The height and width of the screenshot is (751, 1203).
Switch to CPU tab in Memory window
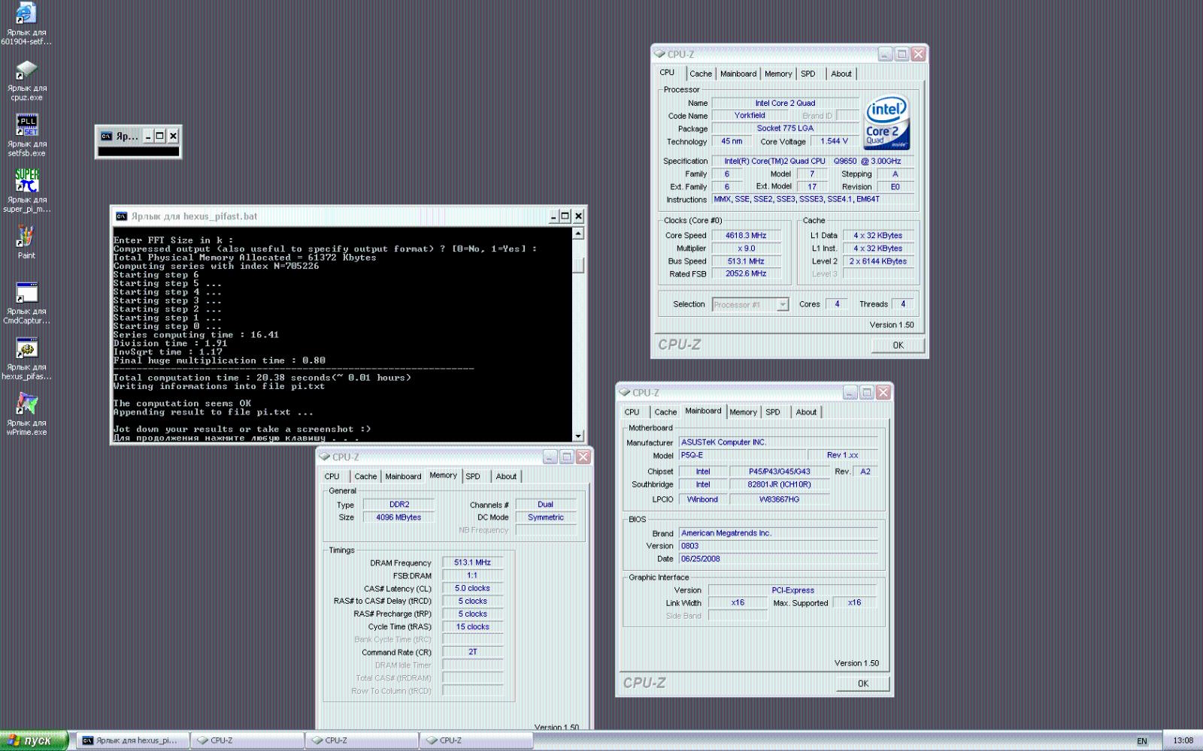[x=332, y=477]
